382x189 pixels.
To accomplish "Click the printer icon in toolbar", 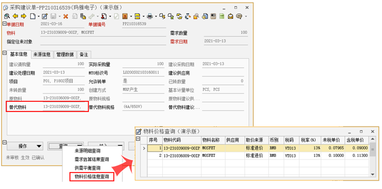I will pyautogui.click(x=150, y=16).
